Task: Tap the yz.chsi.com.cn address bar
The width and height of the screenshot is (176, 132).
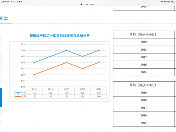Action: pyautogui.click(x=88, y=4)
